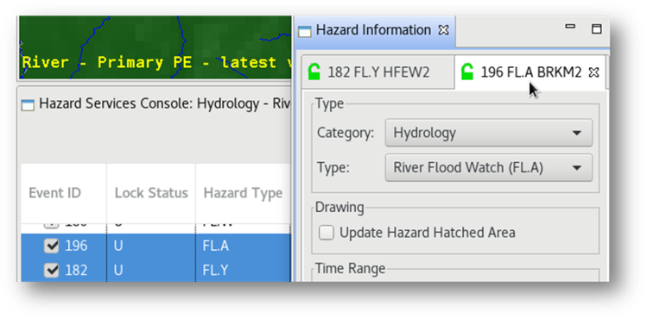Image resolution: width=647 pixels, height=318 pixels.
Task: Select the FL.A hazard type cell in row 196
Action: [x=244, y=246]
